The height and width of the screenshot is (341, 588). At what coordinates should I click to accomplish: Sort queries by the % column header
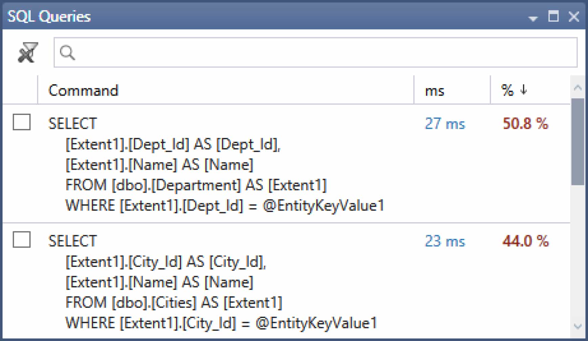pyautogui.click(x=507, y=90)
